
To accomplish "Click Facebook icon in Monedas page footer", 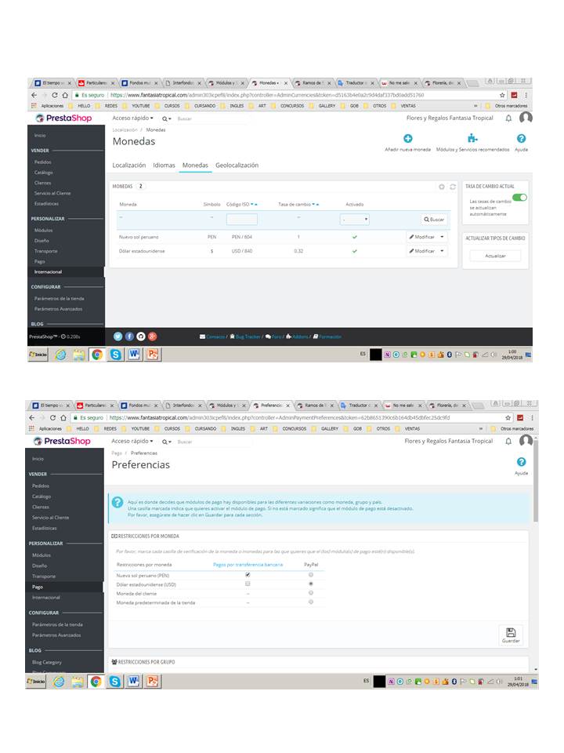I will [129, 336].
